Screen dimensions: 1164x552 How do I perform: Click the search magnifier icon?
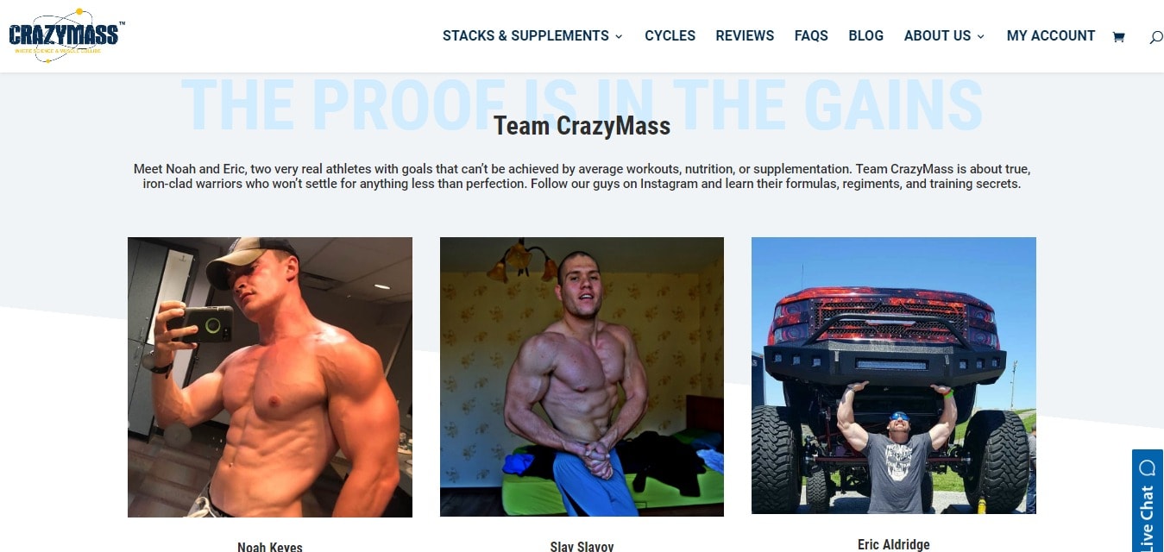(1156, 37)
